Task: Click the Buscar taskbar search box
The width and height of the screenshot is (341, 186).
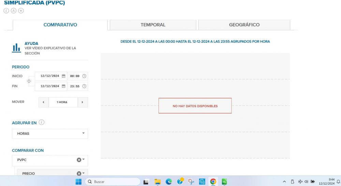Action: (113, 182)
